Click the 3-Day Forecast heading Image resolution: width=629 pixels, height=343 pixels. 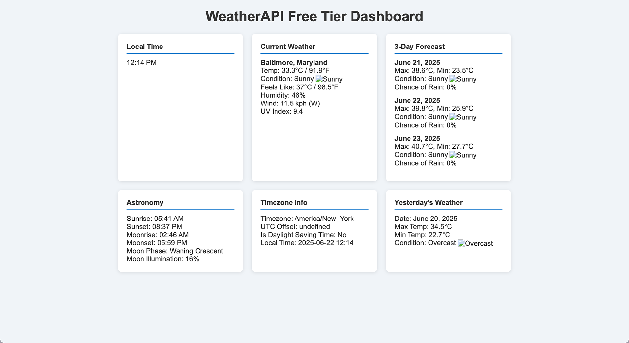click(x=419, y=47)
